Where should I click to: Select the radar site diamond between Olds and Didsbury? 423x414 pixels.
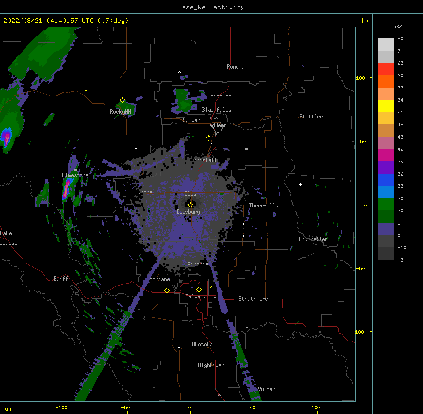(x=190, y=205)
